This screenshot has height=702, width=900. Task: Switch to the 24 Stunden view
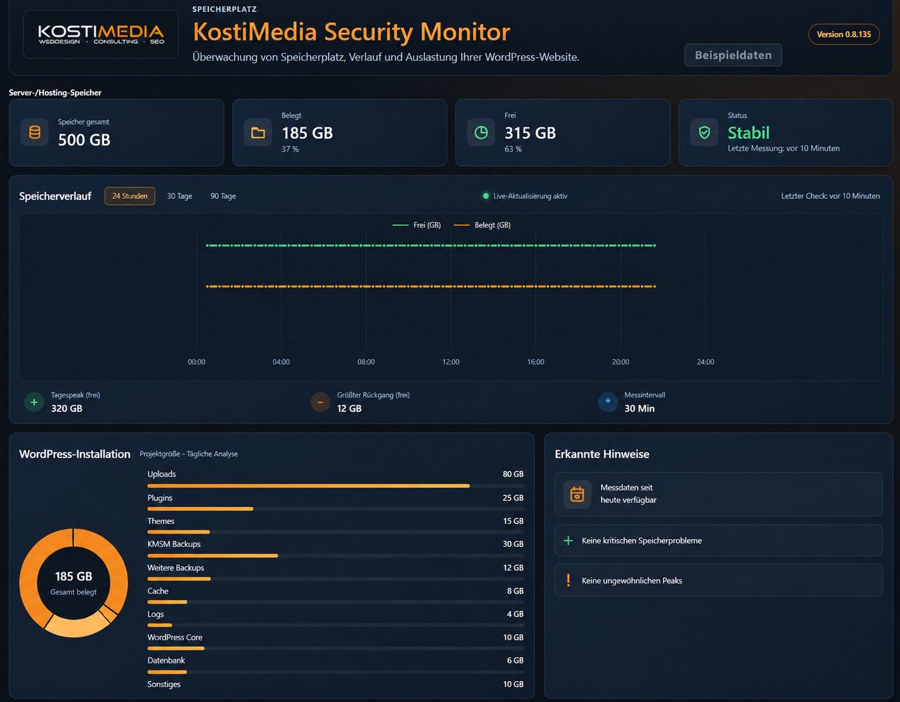coord(130,196)
